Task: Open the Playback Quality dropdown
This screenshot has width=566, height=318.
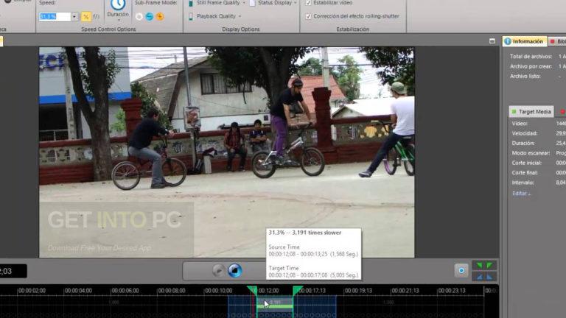Action: (x=240, y=16)
